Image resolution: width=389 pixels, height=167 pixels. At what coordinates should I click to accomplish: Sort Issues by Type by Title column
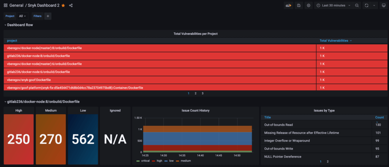[267, 117]
